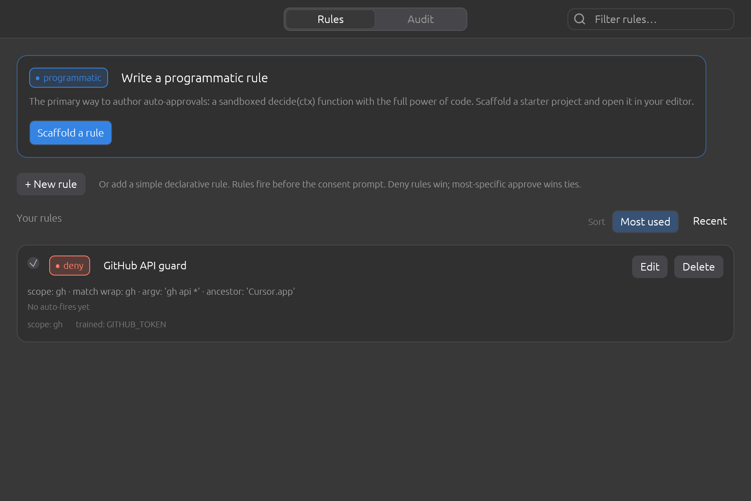The width and height of the screenshot is (751, 501).
Task: Click the rule's match wrap scope line
Action: pos(161,291)
